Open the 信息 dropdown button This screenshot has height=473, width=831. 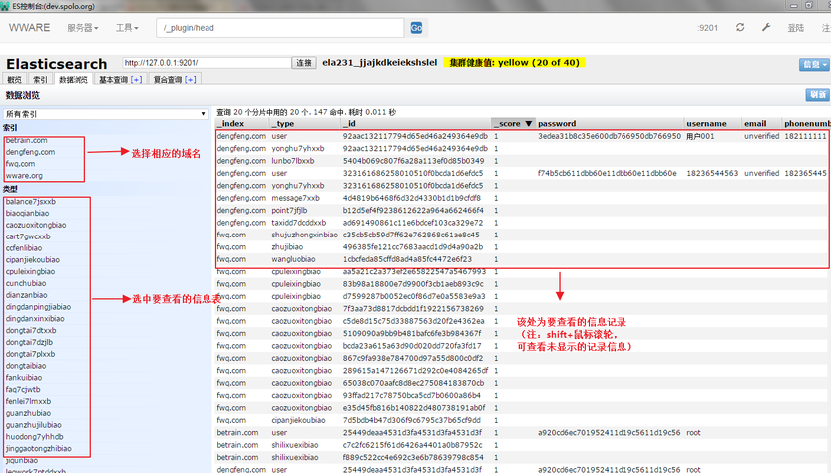pos(814,64)
